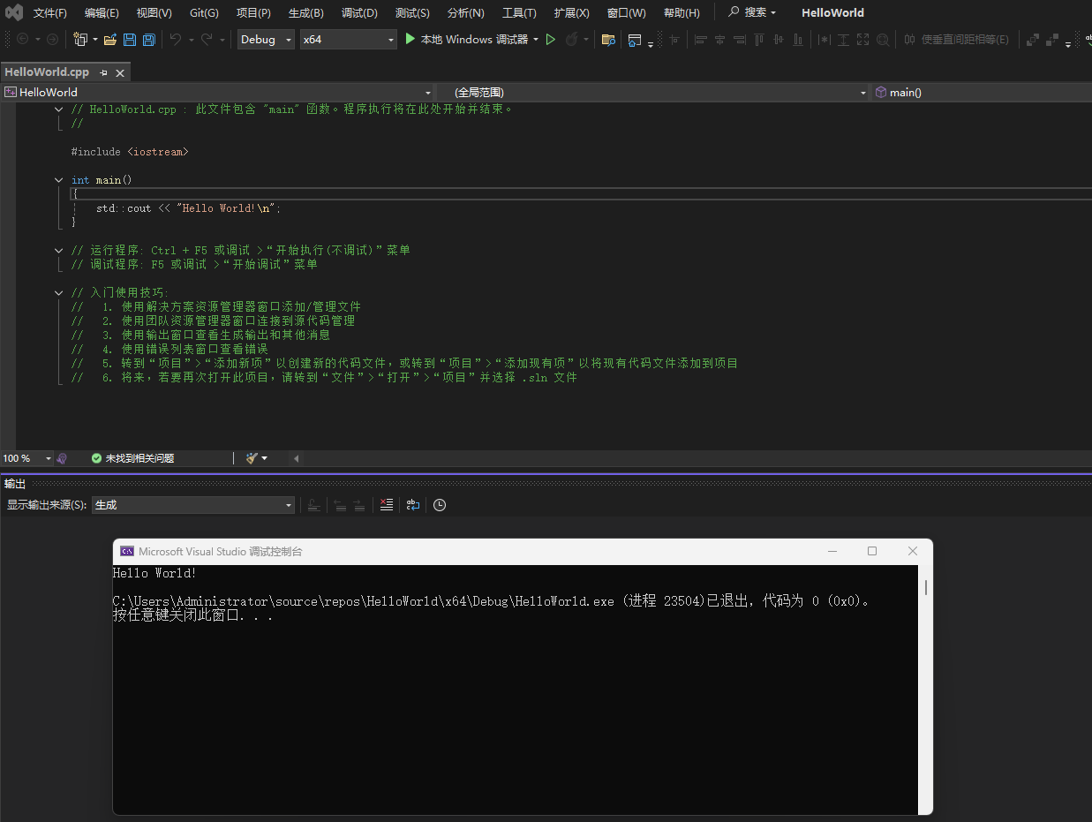Toggle word wrap in the Output panel
Viewport: 1092px width, 822px height.
(412, 505)
